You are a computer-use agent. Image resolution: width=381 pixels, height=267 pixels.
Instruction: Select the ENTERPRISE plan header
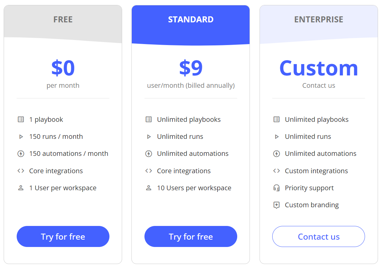pos(319,19)
